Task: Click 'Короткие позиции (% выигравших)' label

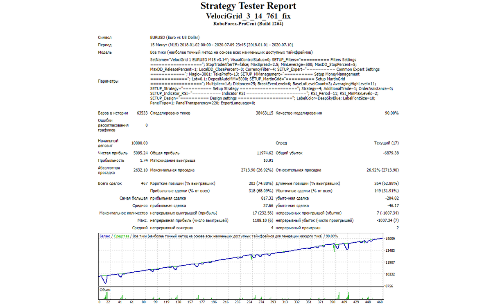Action: pos(183,183)
